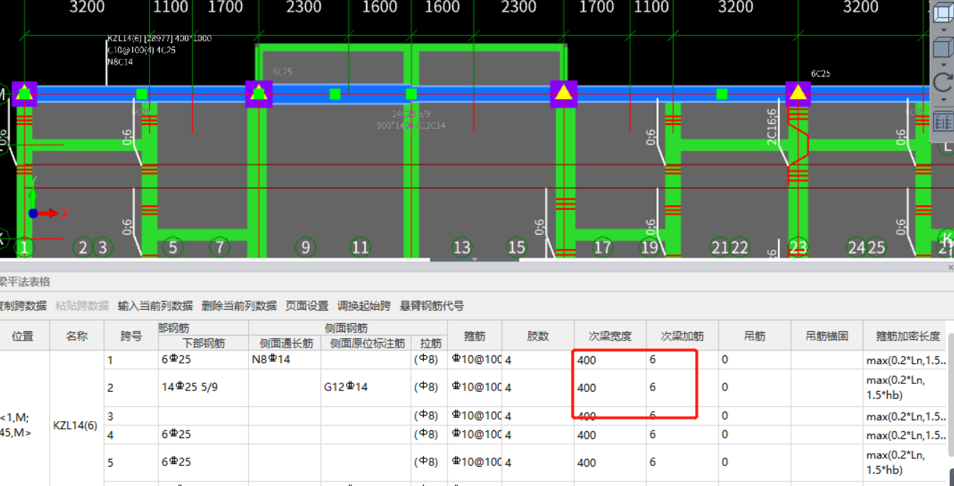Screen dimensions: 954x486
Task: Click the greyed 粘贴跨数据 button
Action: coord(82,305)
